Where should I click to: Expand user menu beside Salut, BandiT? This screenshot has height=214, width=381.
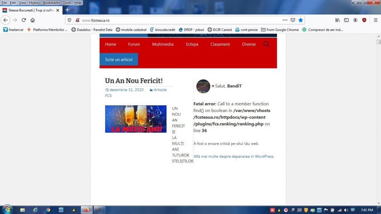pyautogui.click(x=213, y=86)
